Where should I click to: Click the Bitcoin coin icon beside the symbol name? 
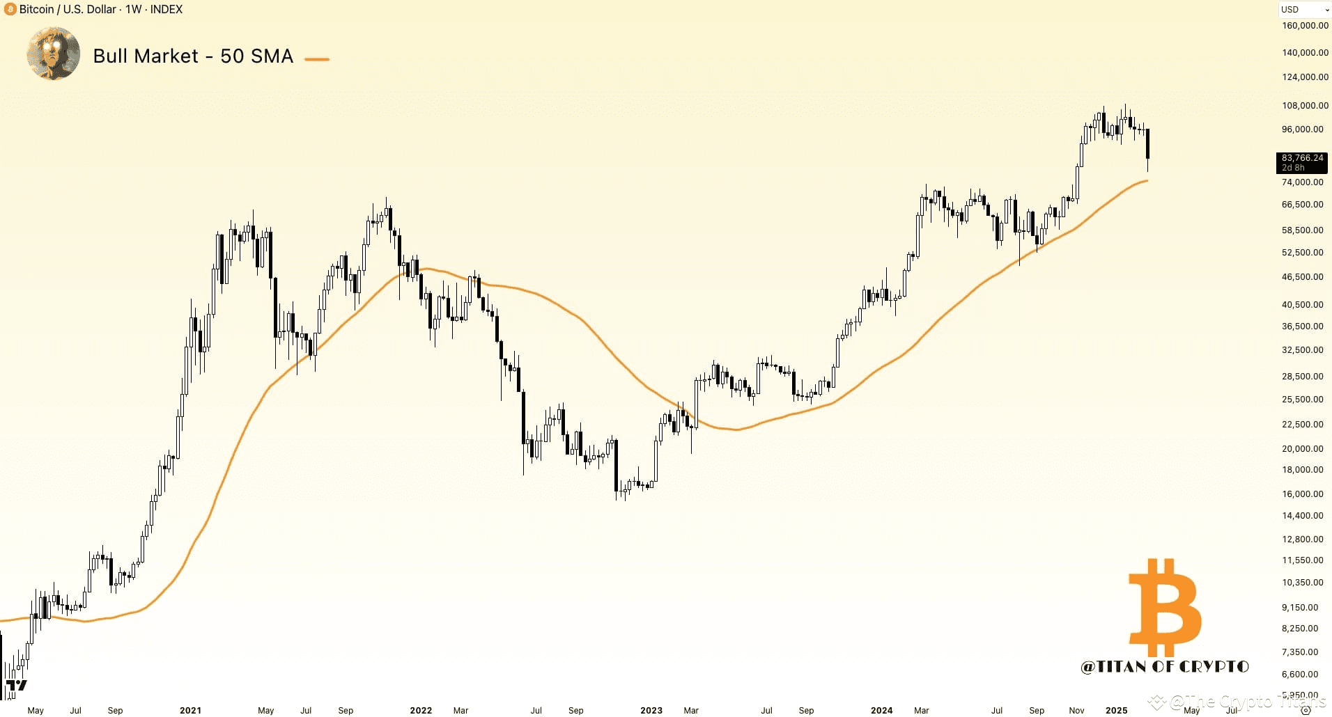(10, 10)
